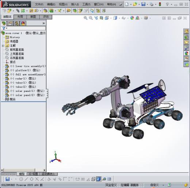This screenshot has width=190, height=188.
Task: Open the Print dropdown arrow
Action: (x=156, y=4)
